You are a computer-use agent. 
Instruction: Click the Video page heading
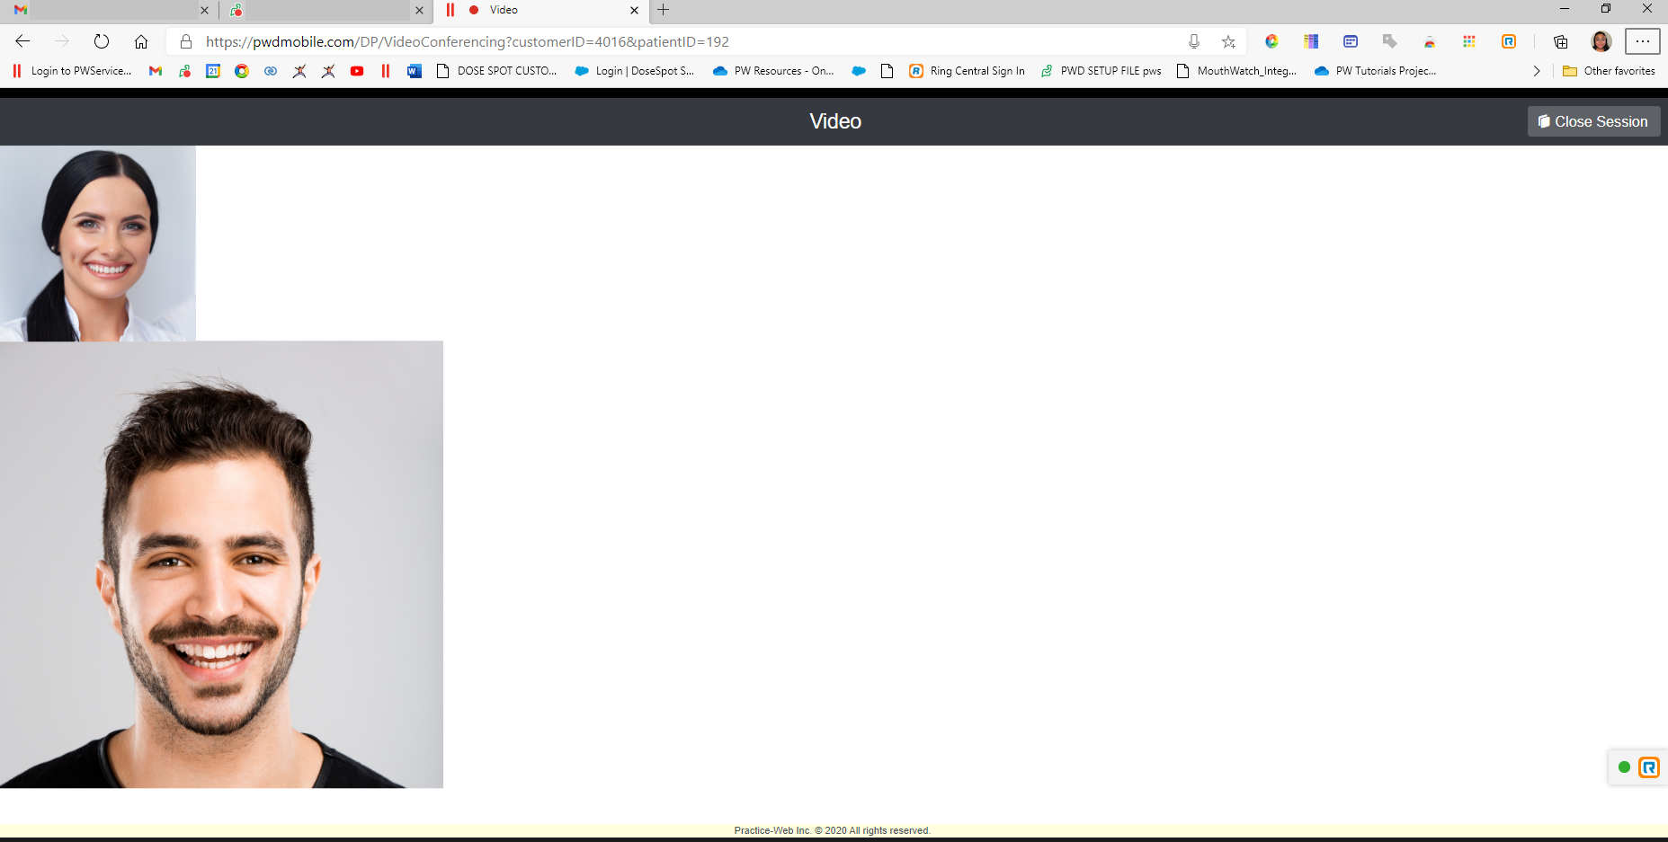click(x=835, y=121)
